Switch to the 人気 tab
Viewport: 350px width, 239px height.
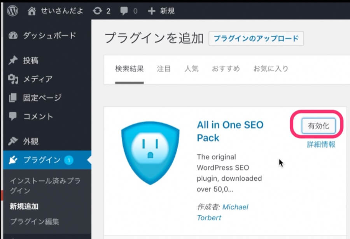191,69
